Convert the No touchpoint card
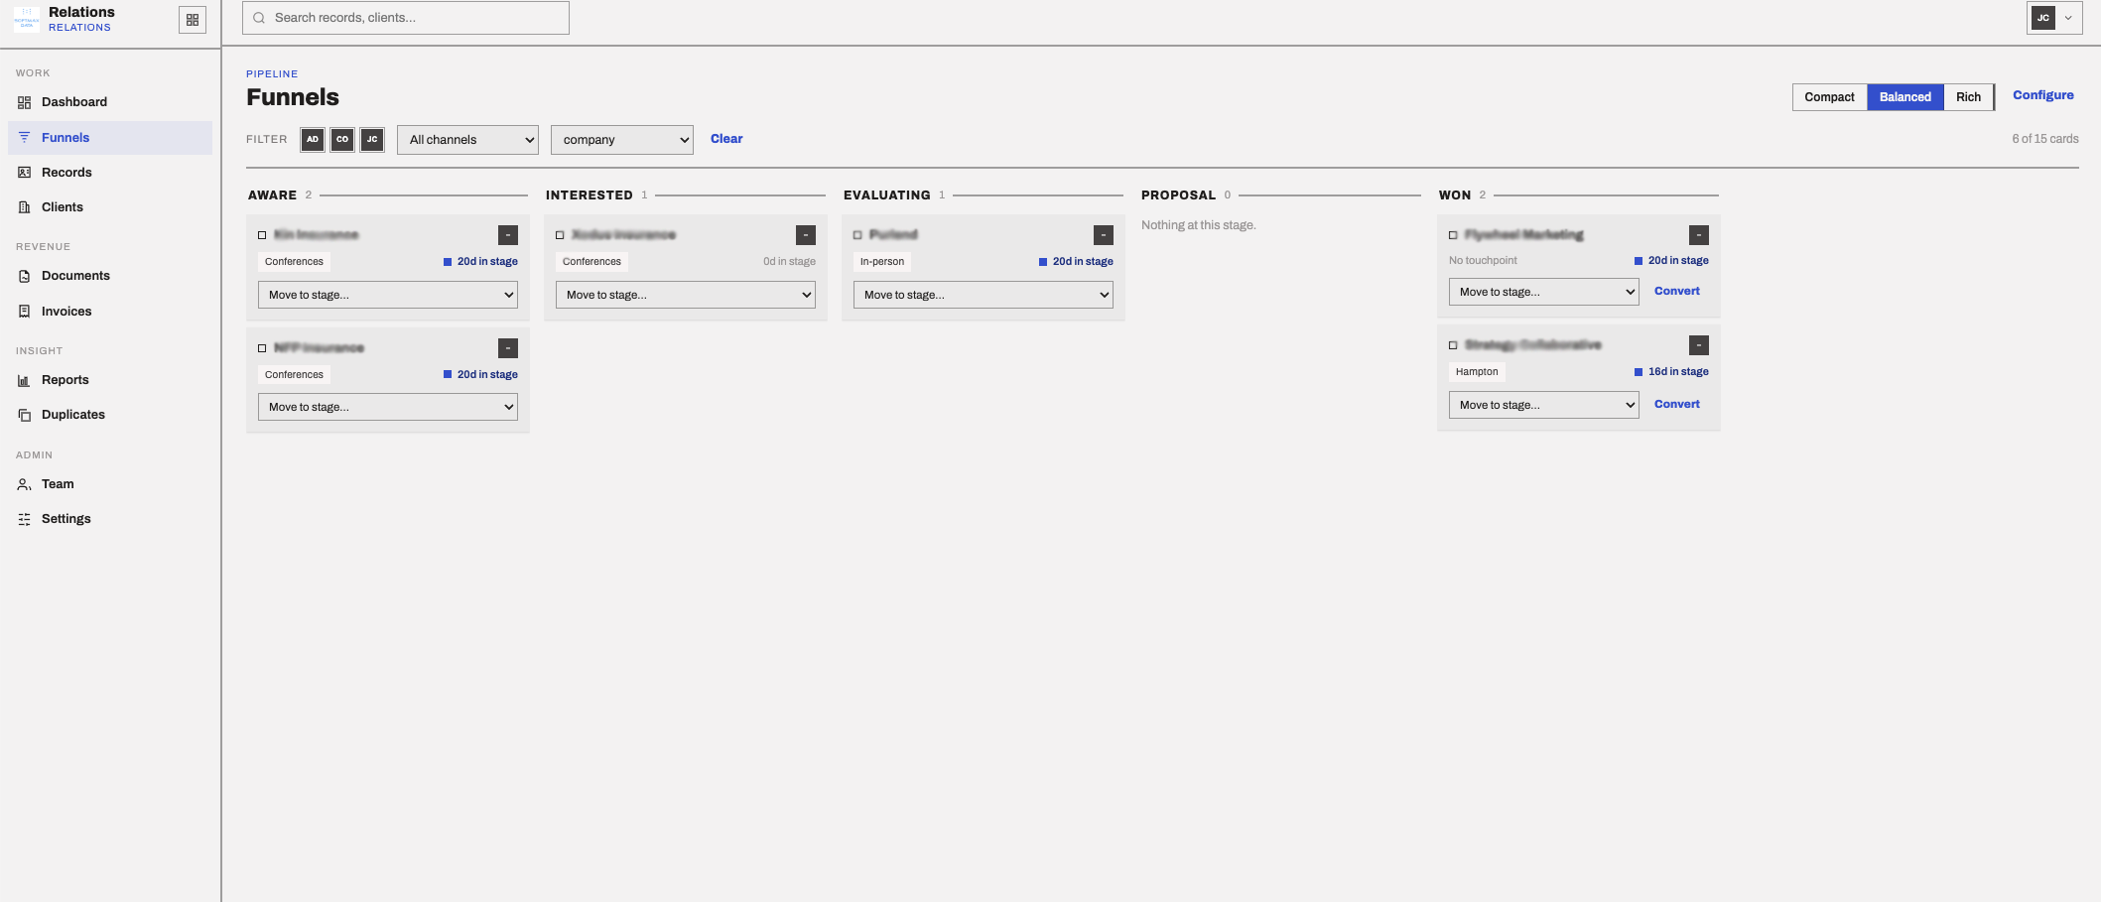The height and width of the screenshot is (902, 2101). pyautogui.click(x=1677, y=291)
